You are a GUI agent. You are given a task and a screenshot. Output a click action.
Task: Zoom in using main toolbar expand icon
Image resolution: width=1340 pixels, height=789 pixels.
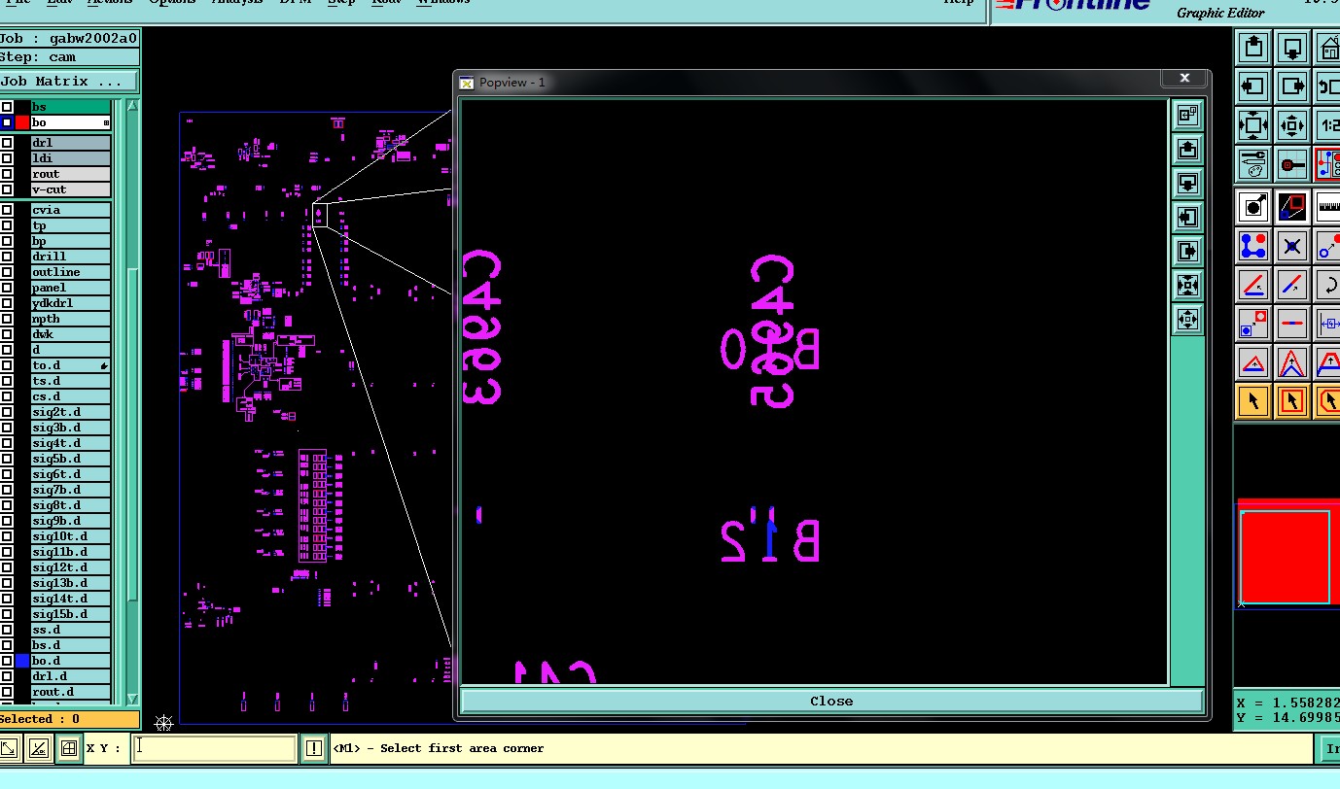1253,125
